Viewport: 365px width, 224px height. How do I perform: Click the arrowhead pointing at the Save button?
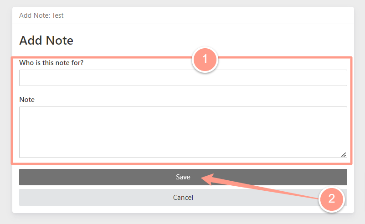click(207, 179)
